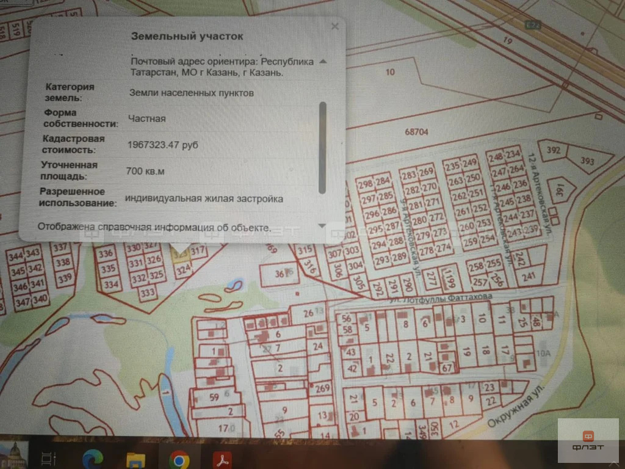Viewport: 625px width, 469px height.
Task: Open Task View in the taskbar
Action: pos(49,459)
